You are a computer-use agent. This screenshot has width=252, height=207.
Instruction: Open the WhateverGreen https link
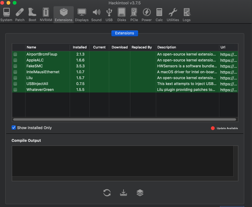[229, 90]
